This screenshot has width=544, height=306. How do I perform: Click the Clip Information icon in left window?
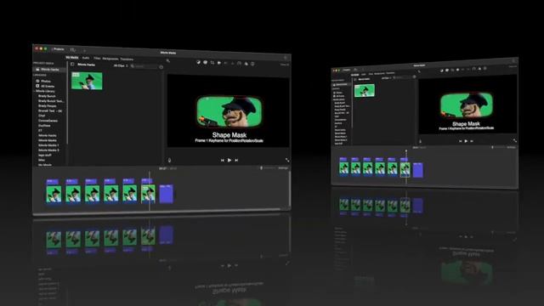pos(253,64)
